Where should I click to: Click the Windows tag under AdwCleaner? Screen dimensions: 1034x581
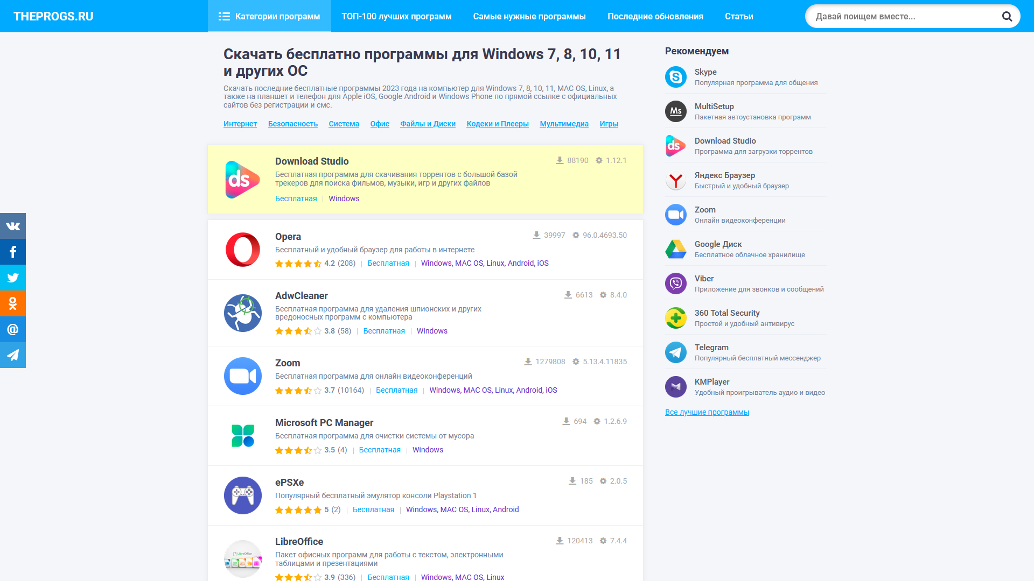tap(432, 331)
